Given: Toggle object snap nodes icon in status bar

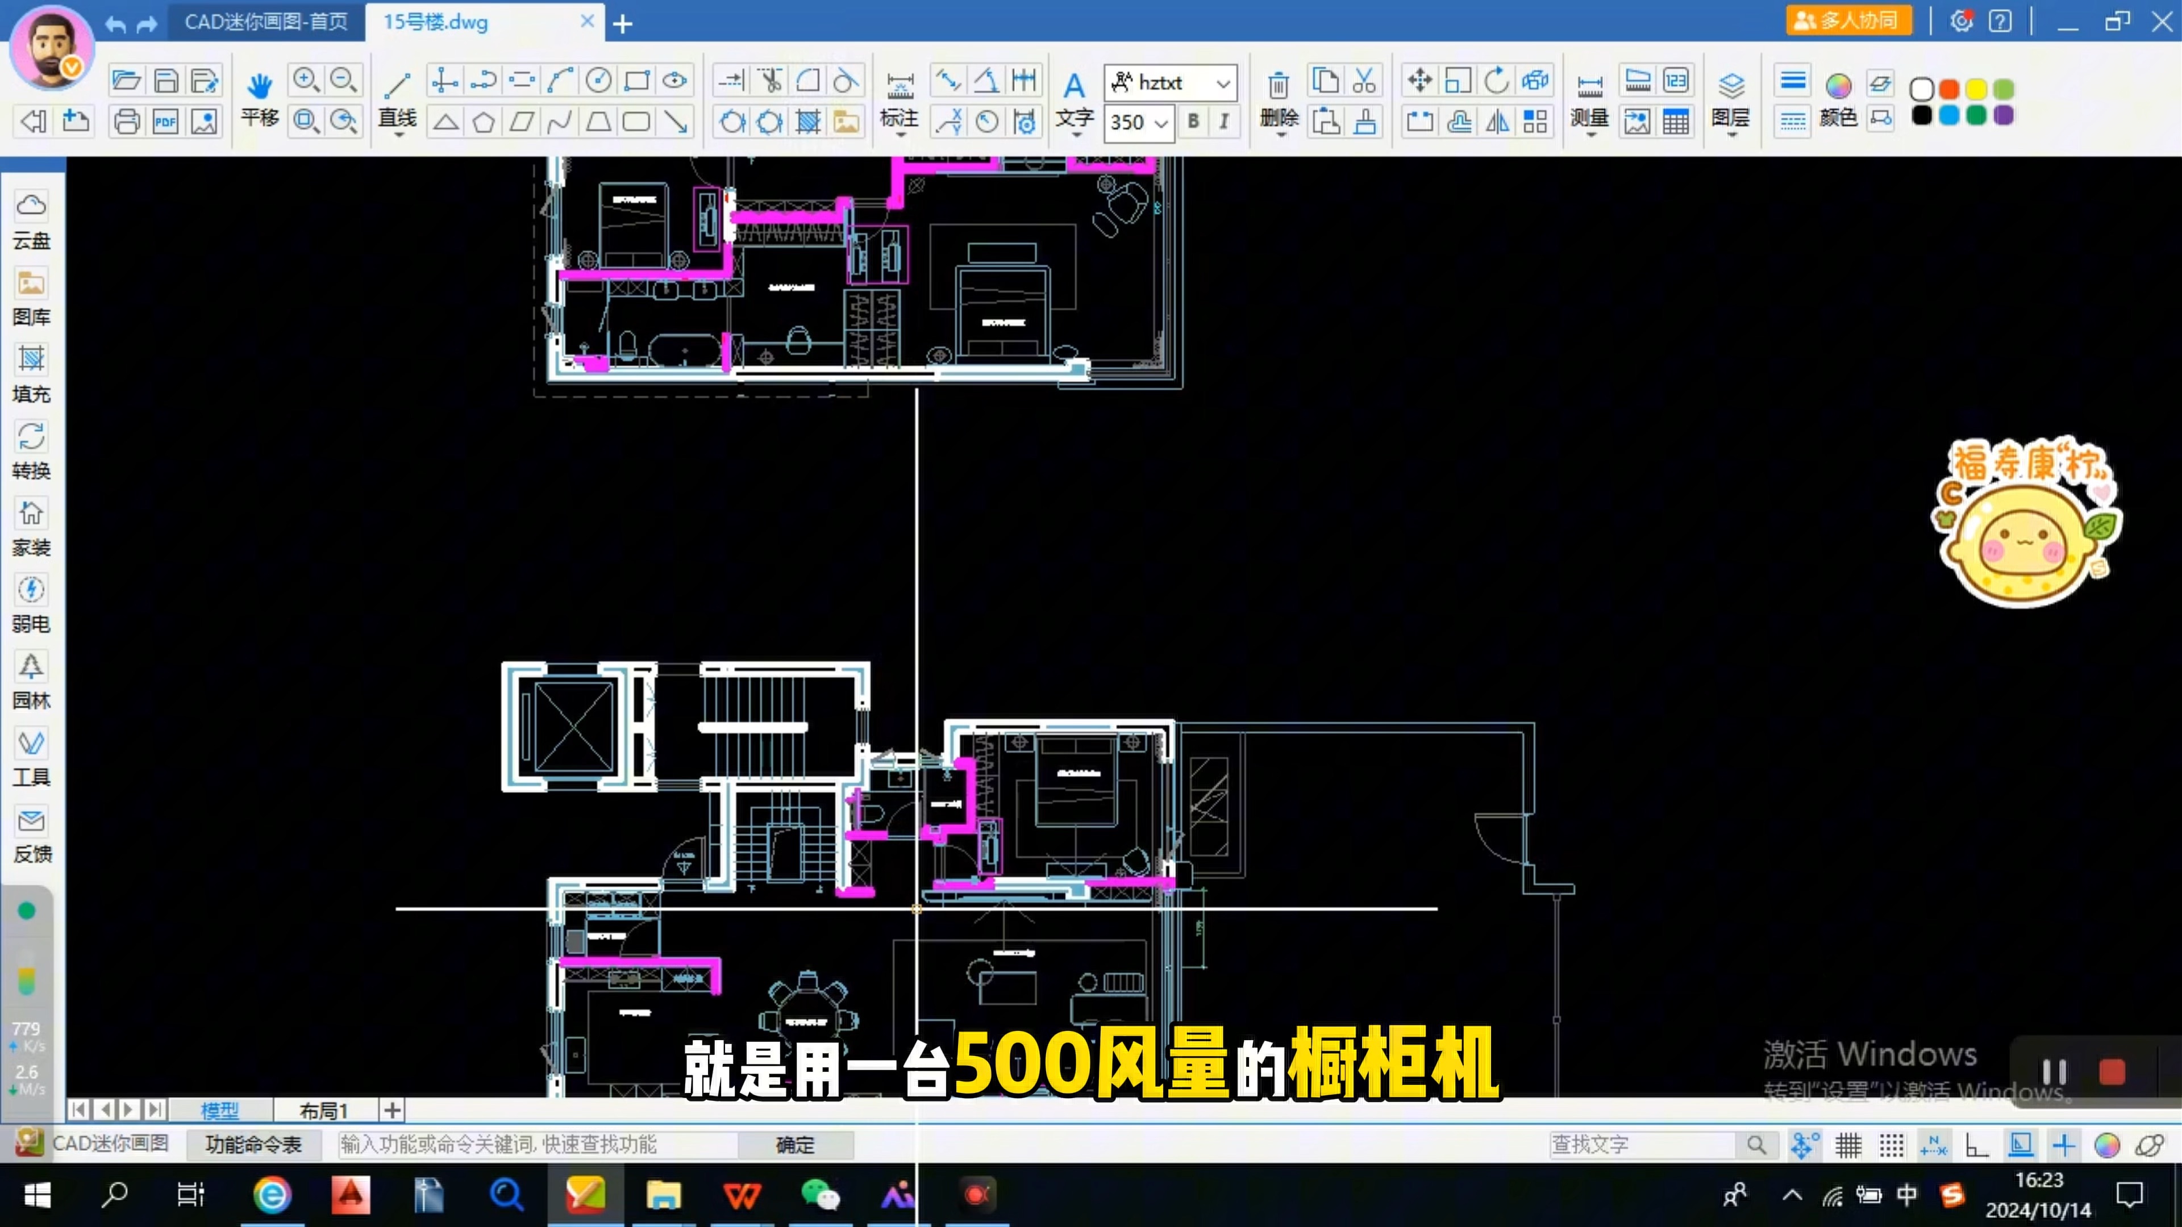Looking at the screenshot, I should coord(1804,1146).
